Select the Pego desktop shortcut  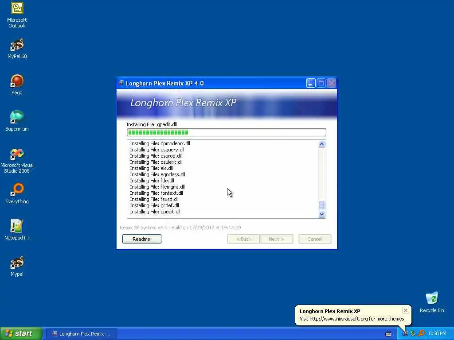coord(17,85)
